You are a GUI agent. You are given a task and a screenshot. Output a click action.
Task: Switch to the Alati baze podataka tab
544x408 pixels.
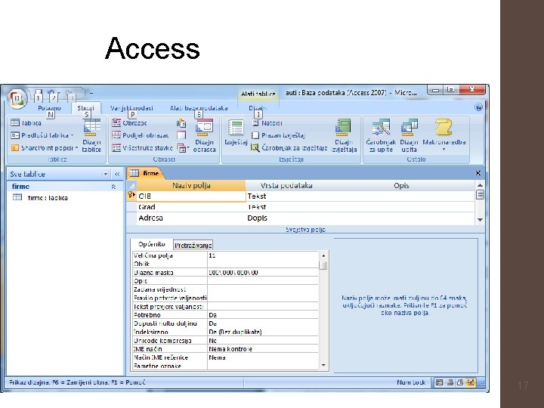[x=199, y=108]
